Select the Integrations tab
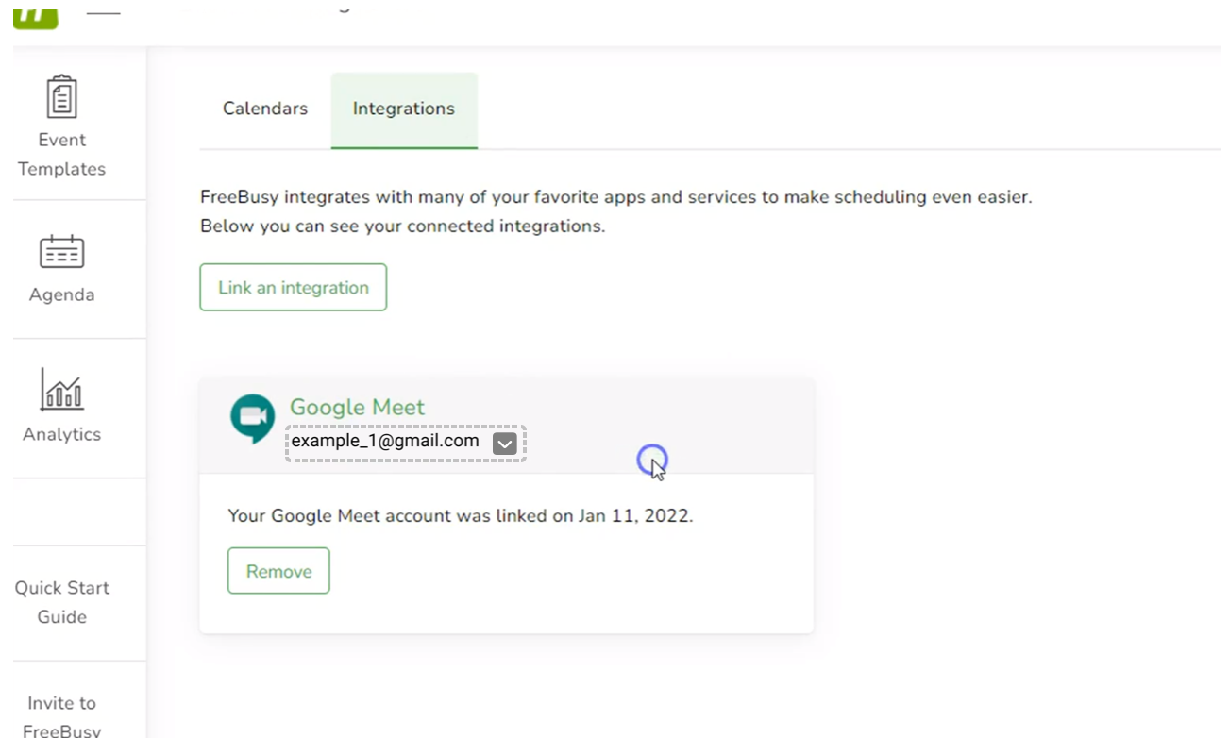The image size is (1229, 738). [x=404, y=110]
